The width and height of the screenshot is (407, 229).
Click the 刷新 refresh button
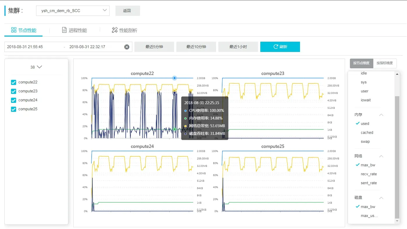[280, 47]
